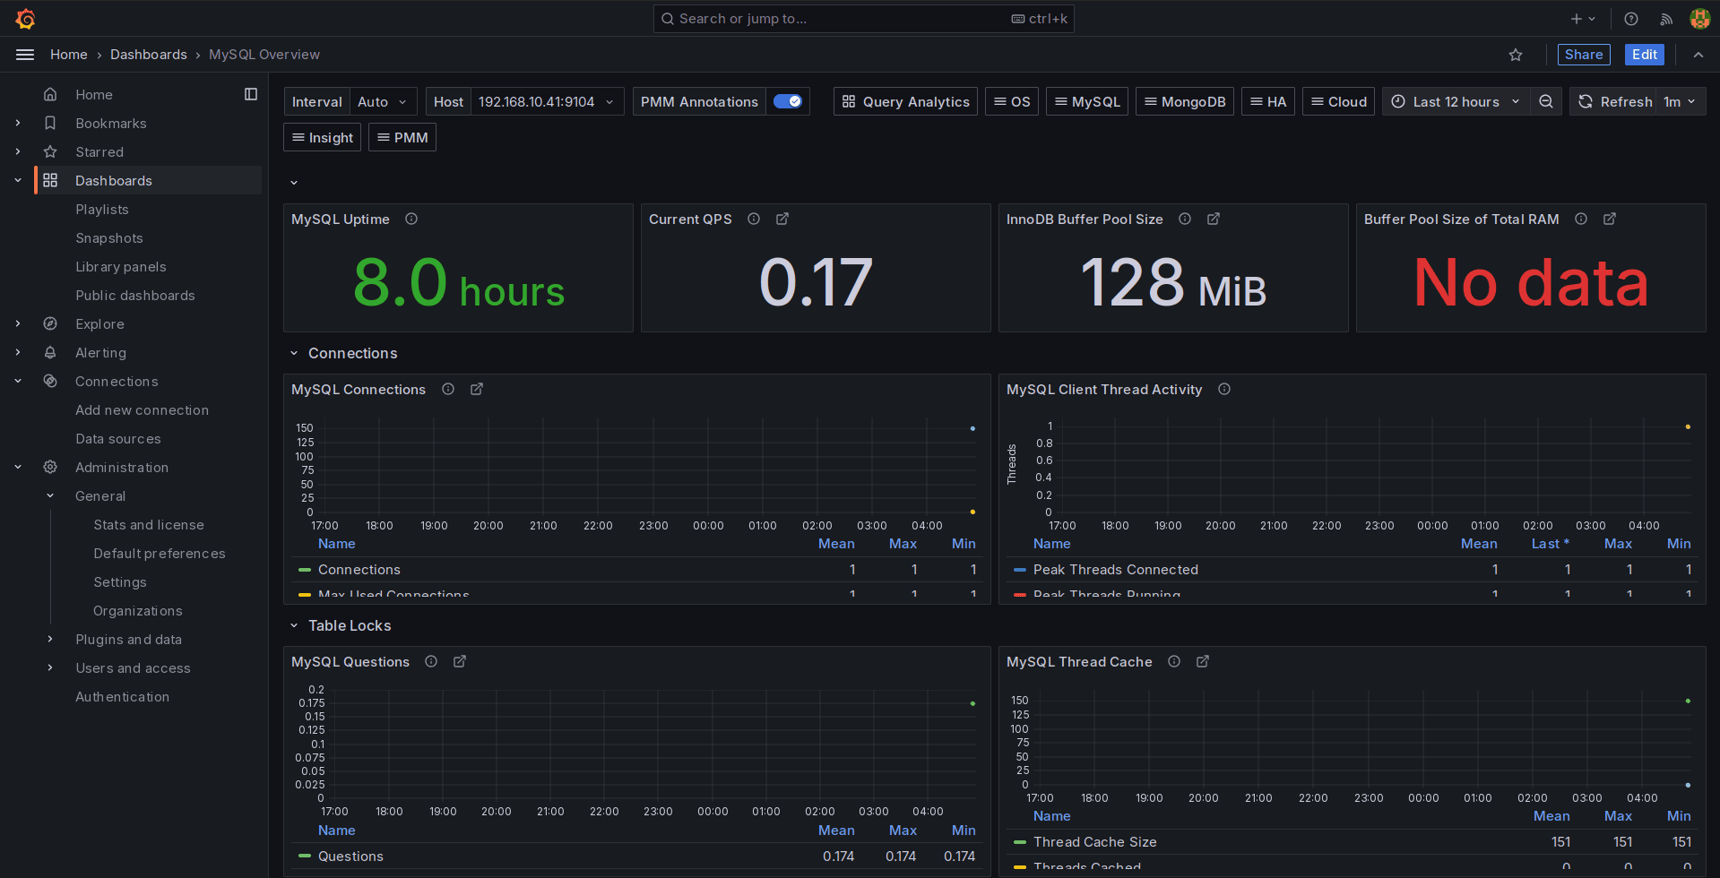Open the user profile avatar menu
The image size is (1720, 878).
coord(1699,18)
